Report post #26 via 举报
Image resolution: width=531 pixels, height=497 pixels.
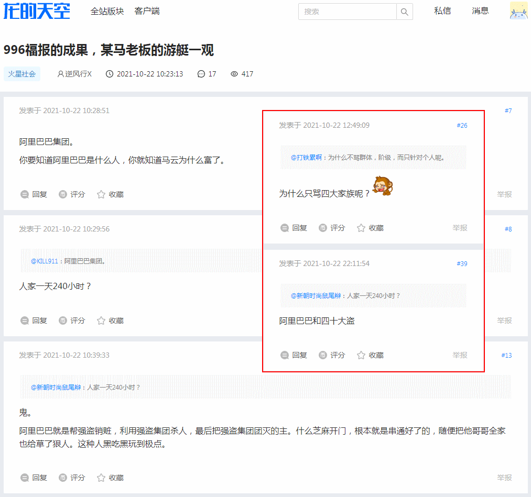pyautogui.click(x=460, y=228)
